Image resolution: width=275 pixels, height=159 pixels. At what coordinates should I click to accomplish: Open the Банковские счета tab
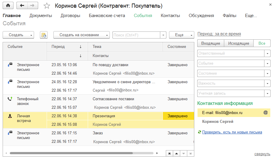[x=107, y=16]
